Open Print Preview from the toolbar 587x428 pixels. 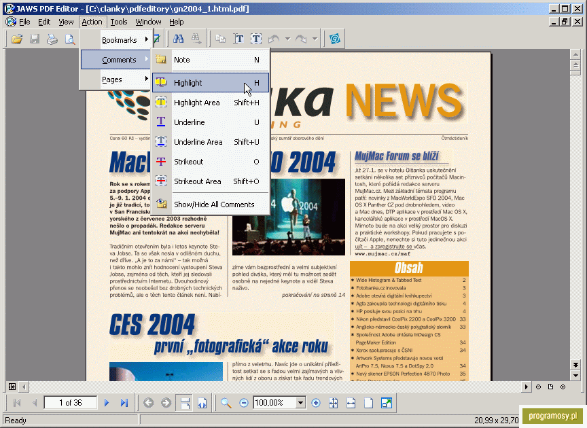pos(69,39)
